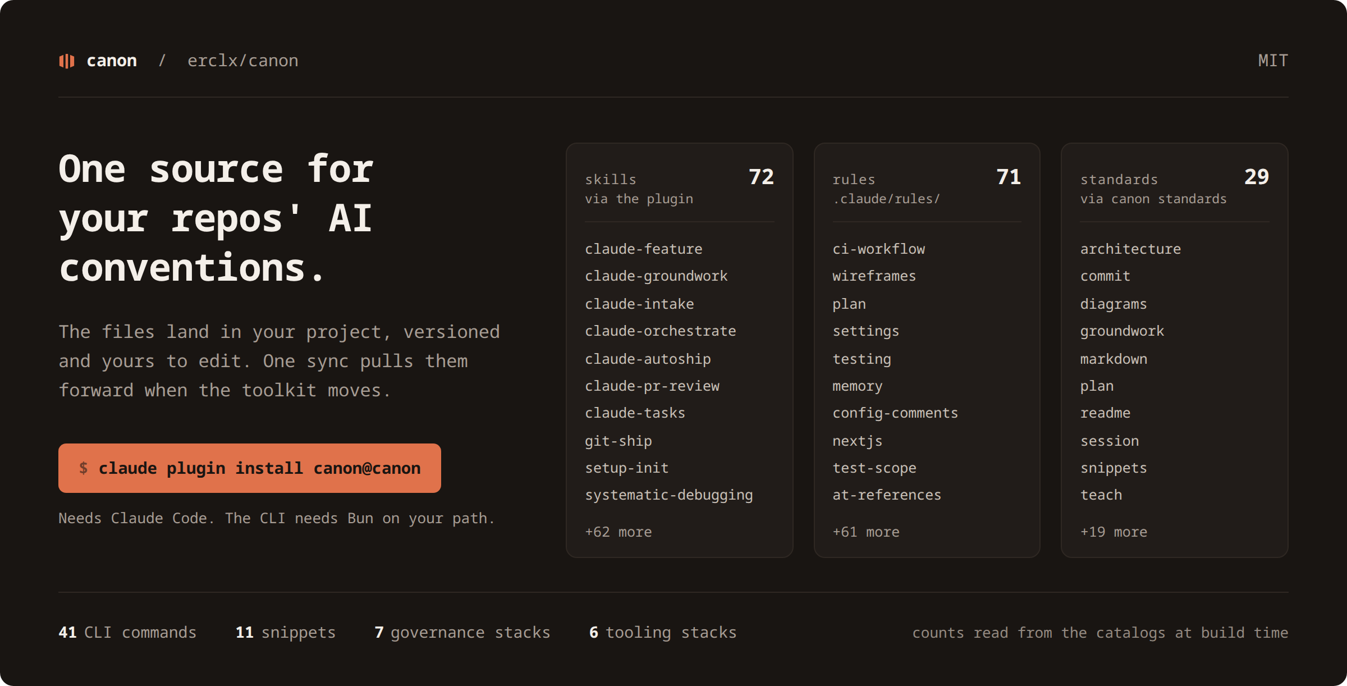
Task: Select wireframes rule entry
Action: coord(874,276)
